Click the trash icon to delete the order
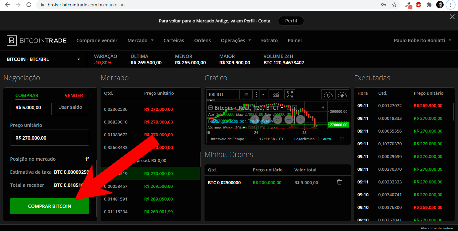458x231 pixels. (339, 182)
